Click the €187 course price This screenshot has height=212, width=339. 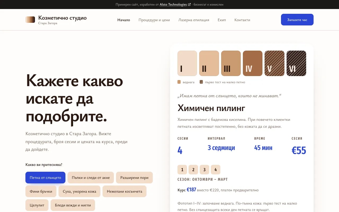[x=191, y=190]
